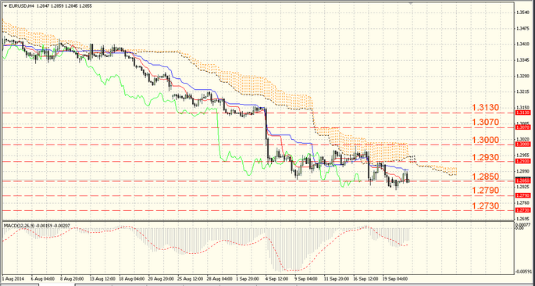535x286 pixels.
Task: Select the red 1.3070 price tag on axis
Action: click(522, 127)
